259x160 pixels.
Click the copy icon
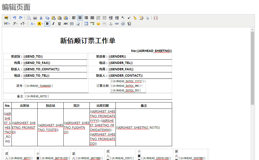coord(47,18)
